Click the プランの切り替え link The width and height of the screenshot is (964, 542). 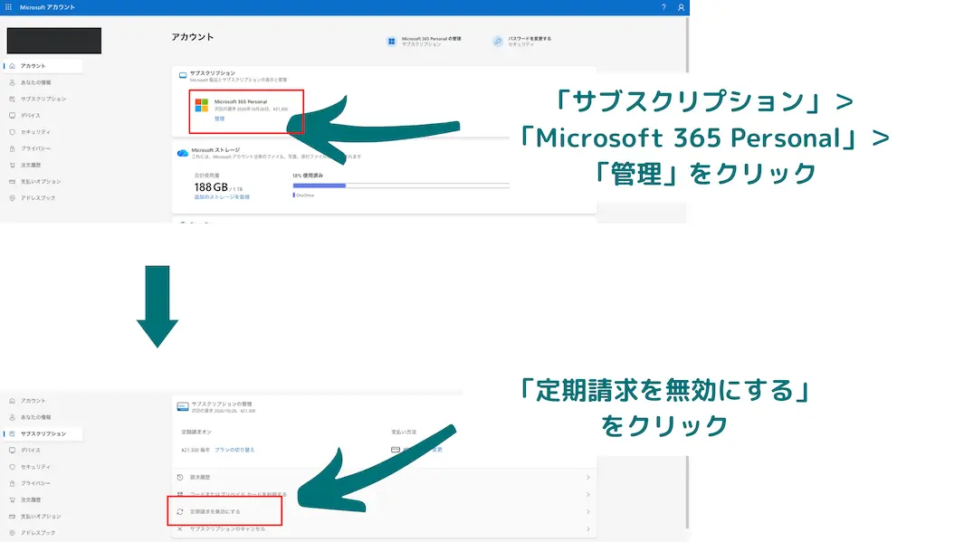pos(234,450)
